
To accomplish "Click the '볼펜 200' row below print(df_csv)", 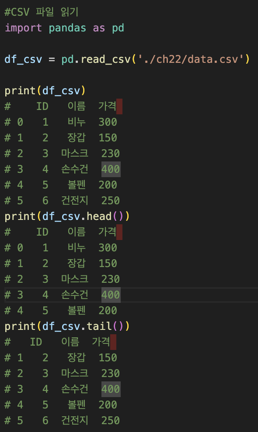I will tap(61, 185).
